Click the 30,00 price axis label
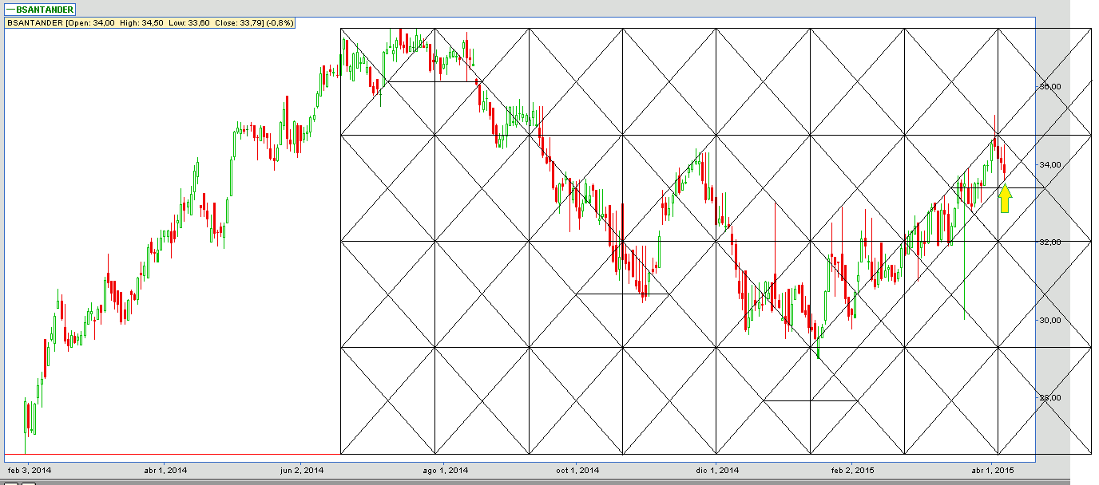Viewport: 1099px width, 485px height. 1049,320
